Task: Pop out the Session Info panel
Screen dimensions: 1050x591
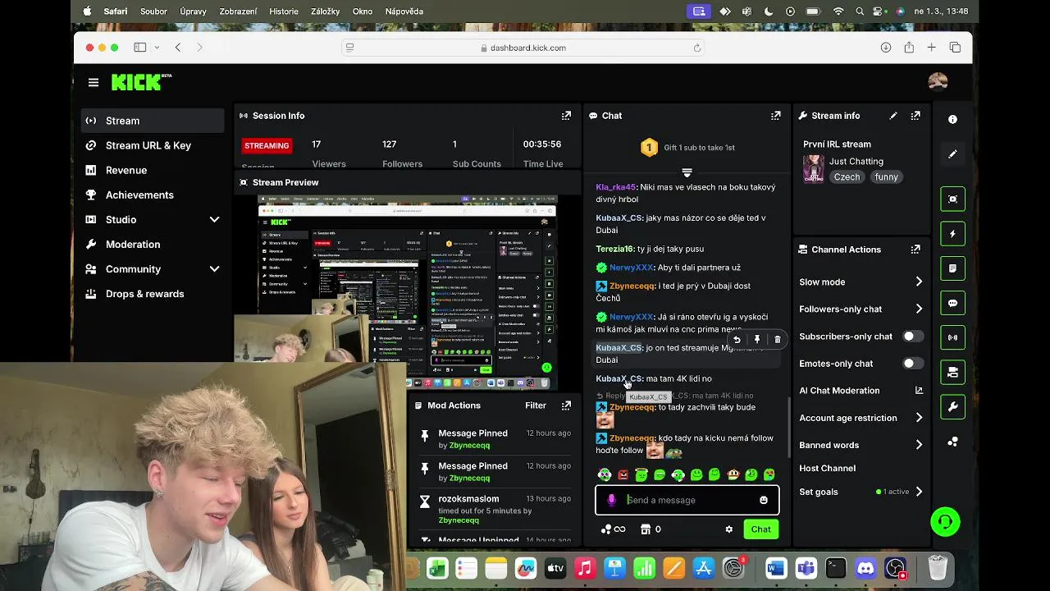Action: click(566, 116)
